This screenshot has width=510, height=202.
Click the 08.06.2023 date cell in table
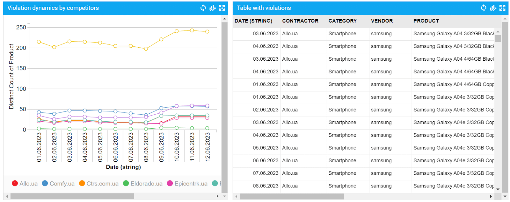266,186
